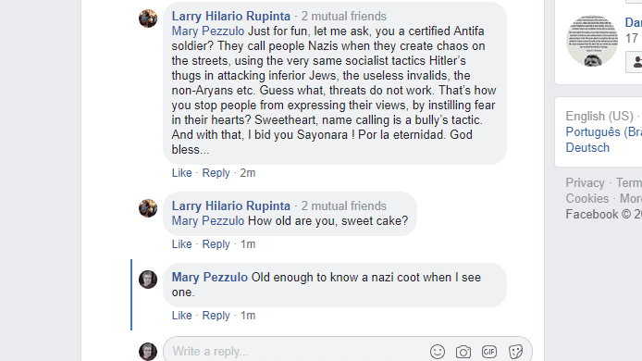
Task: Reply to Mary Pezzulo's comment
Action: click(216, 316)
